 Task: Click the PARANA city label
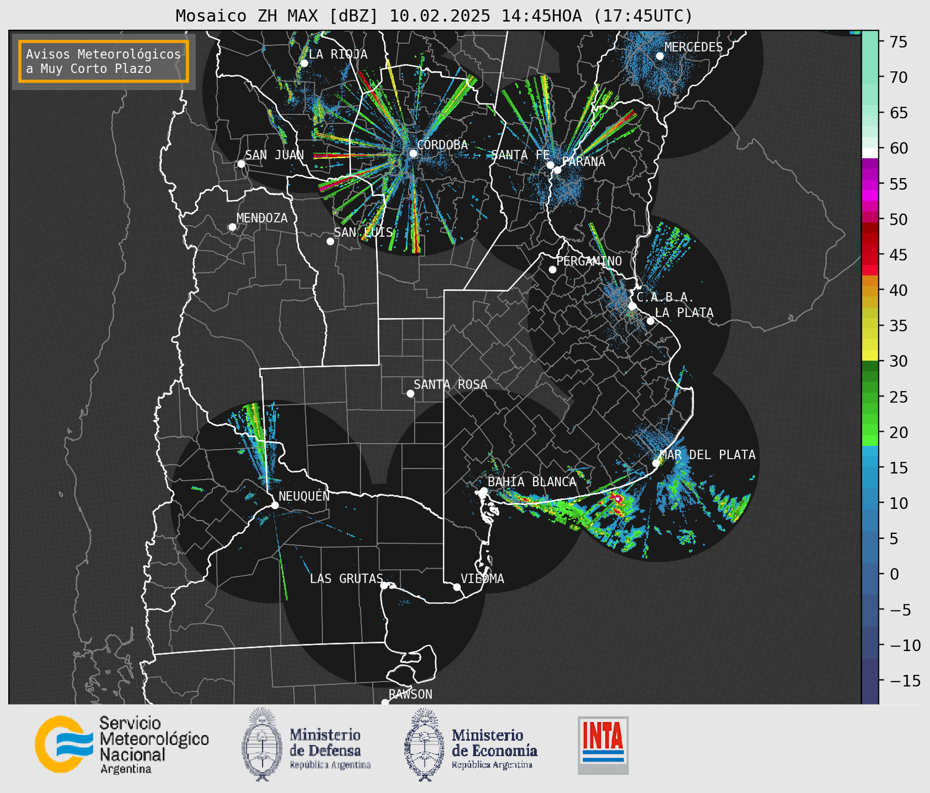[583, 162]
